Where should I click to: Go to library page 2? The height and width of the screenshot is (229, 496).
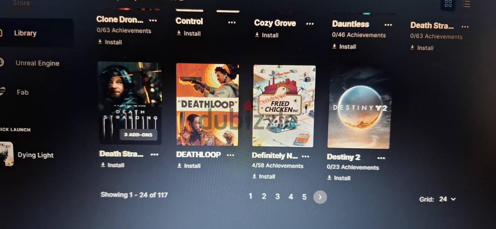tap(264, 197)
